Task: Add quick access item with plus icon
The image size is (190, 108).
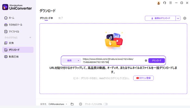Action: 30,37
